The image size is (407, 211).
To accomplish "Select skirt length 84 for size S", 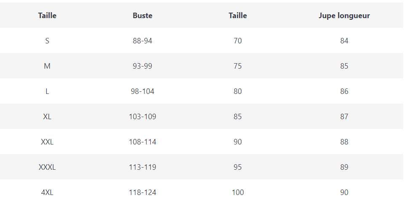I will [344, 41].
